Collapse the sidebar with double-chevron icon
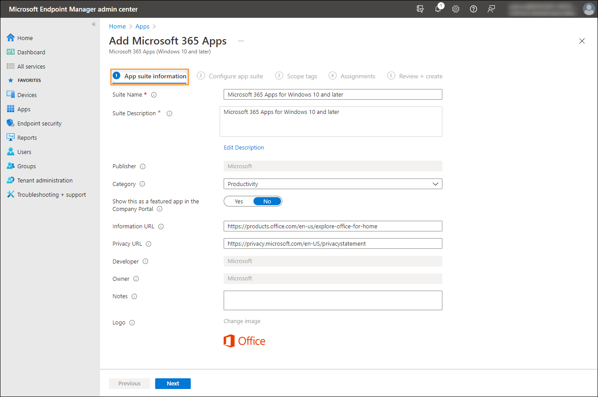Image resolution: width=598 pixels, height=397 pixels. coord(94,24)
